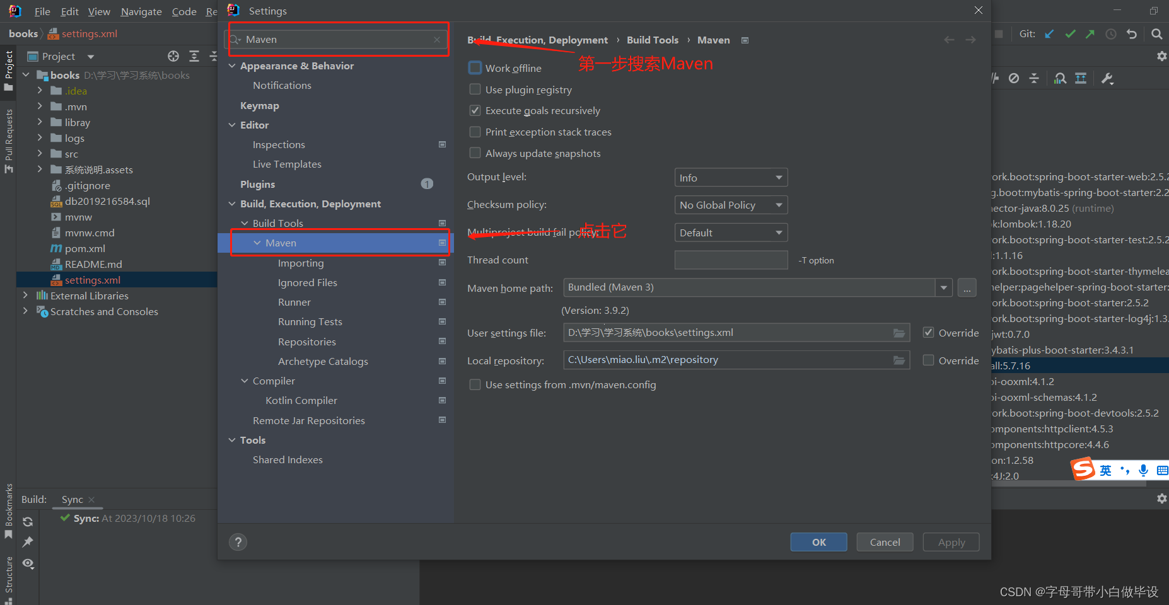Open Maven home path dropdown arrow
The width and height of the screenshot is (1169, 605).
click(943, 288)
